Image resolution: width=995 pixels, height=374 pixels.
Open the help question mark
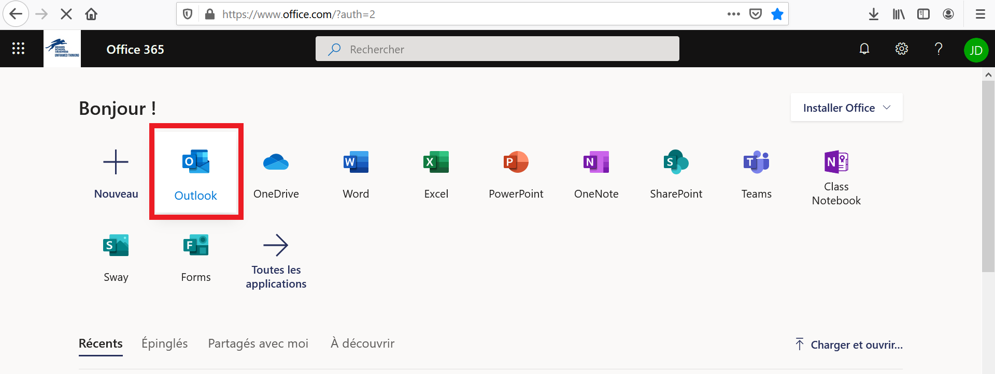pos(939,49)
